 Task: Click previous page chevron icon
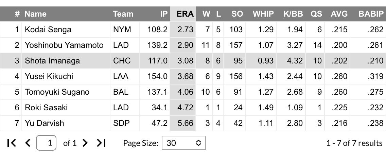pos(28,142)
